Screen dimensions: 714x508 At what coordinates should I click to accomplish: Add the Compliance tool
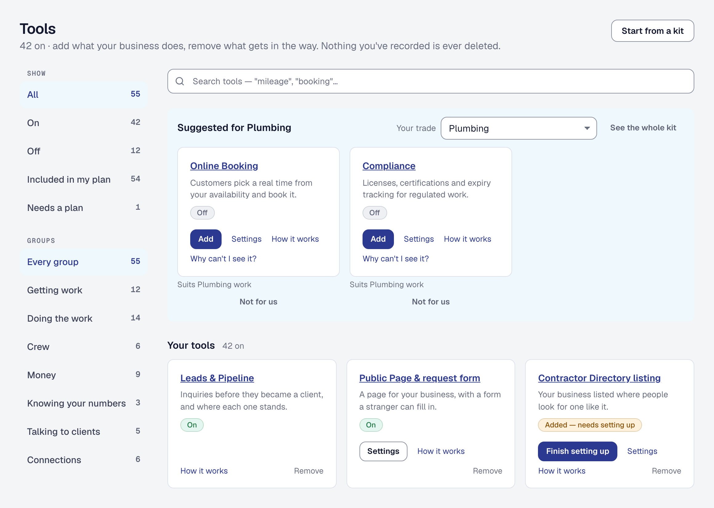click(378, 239)
